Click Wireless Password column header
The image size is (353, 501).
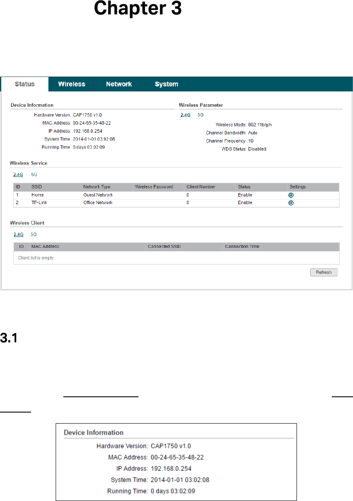[154, 187]
